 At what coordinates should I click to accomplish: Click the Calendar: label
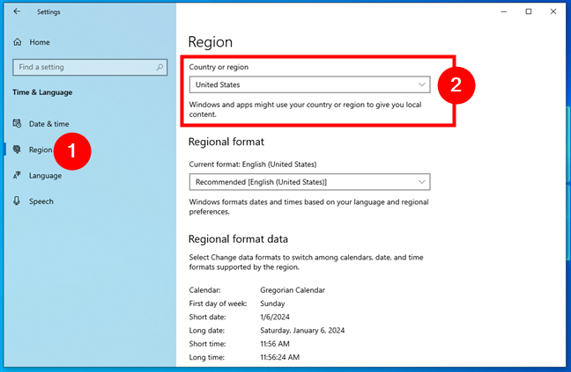(204, 290)
